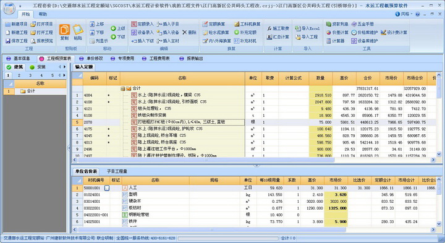Click 定额录入 quota entry icon

(134, 24)
